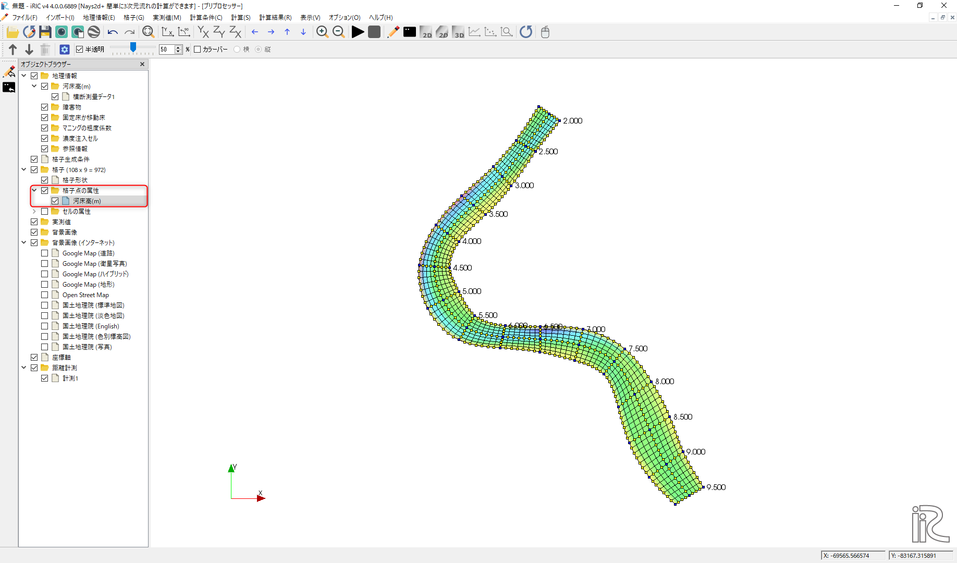
Task: Select the YZ plane view icon
Action: (x=219, y=32)
